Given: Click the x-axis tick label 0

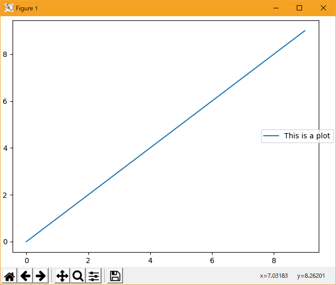Looking at the screenshot, I should 27,260.
